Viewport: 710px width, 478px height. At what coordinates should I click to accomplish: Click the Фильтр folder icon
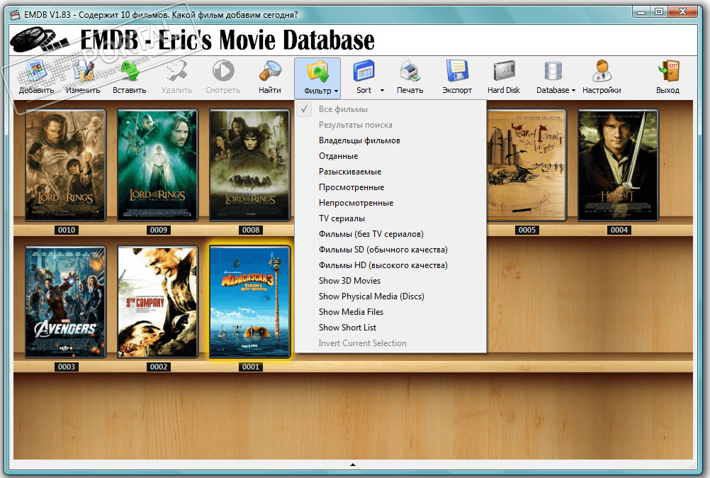coord(317,72)
